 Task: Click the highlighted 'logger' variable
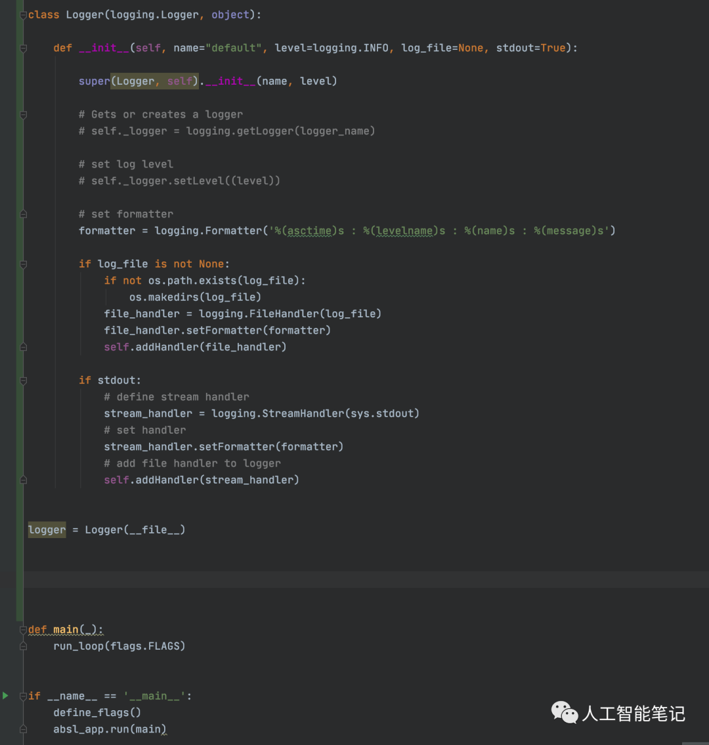pyautogui.click(x=47, y=530)
